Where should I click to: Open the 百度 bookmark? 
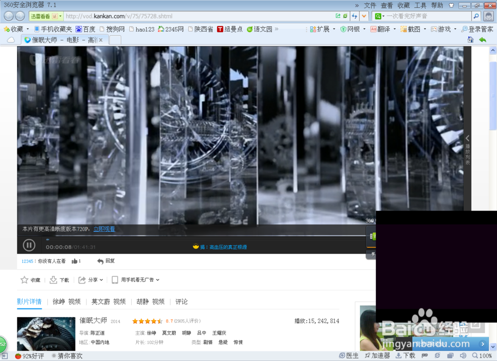[85, 29]
